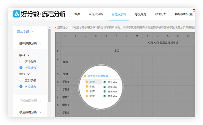Click the 好分数 logo icon
The width and height of the screenshot is (203, 125).
pos(17,14)
